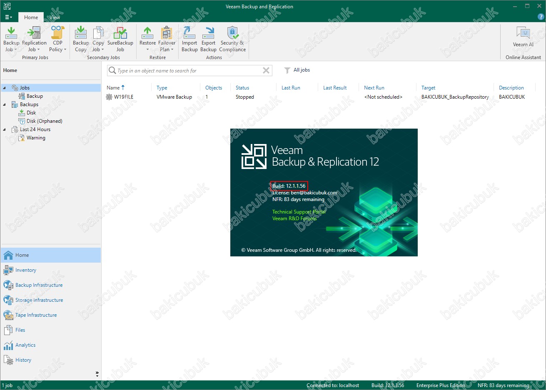
Task: Click the help question mark icon
Action: coord(541,17)
